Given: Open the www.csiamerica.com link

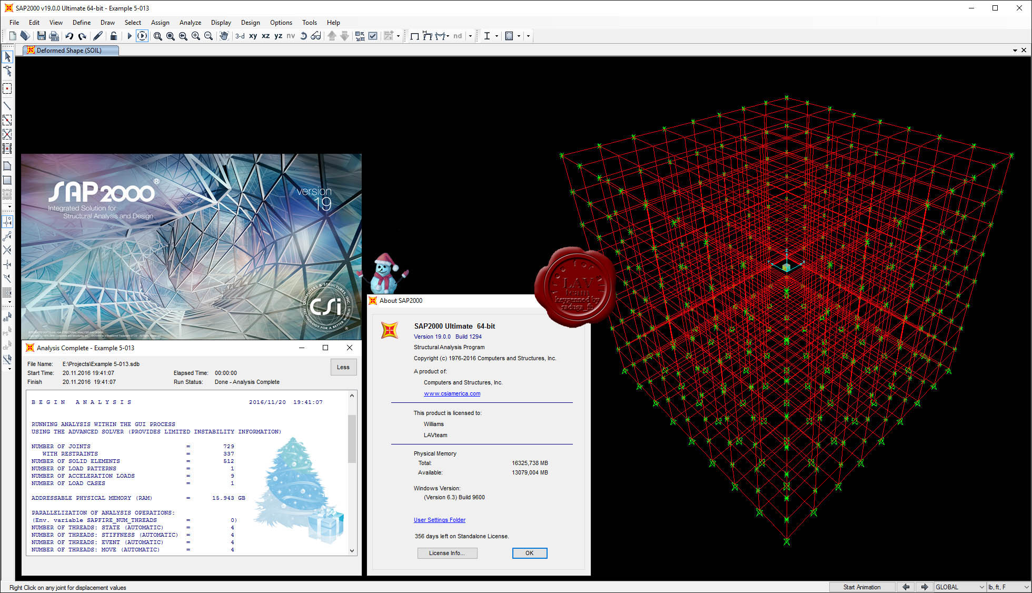Looking at the screenshot, I should pyautogui.click(x=452, y=393).
